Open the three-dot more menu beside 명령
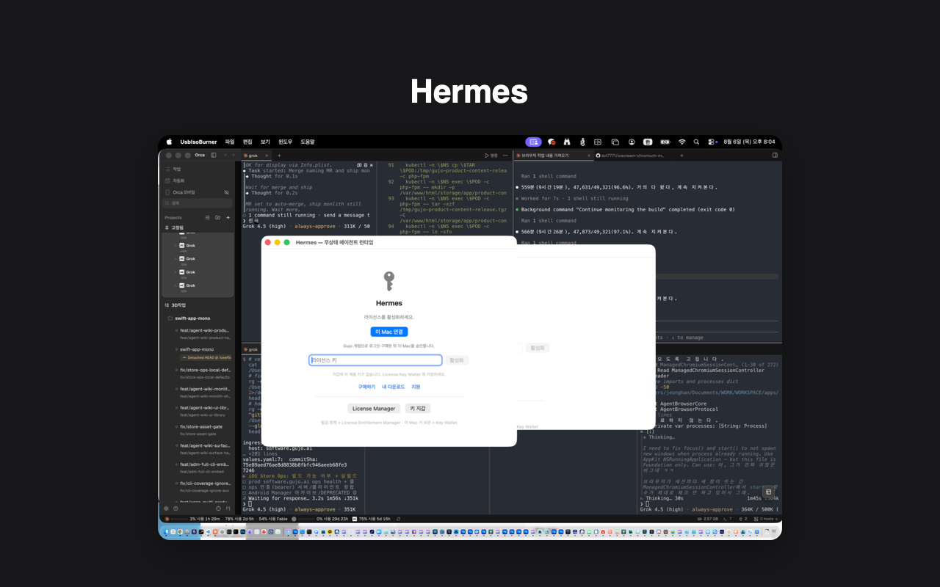Viewport: 940px width, 587px height. [x=507, y=156]
